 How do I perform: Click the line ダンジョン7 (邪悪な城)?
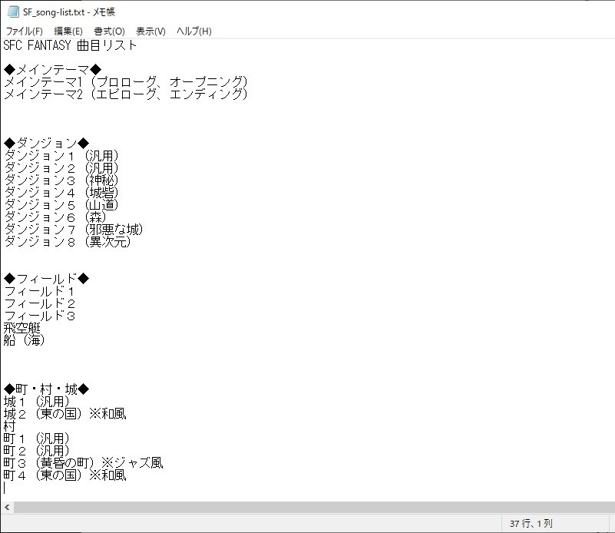click(x=73, y=229)
